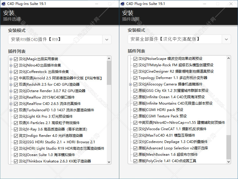The width and height of the screenshot is (238, 179).
Task: Click the right plugin list scrollbar thumb
Action: click(228, 147)
